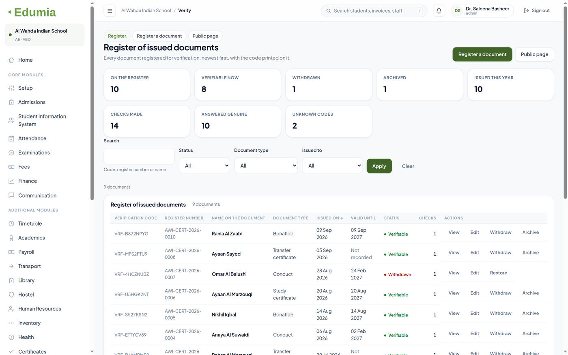568x355 pixels.
Task: Edit Anaya Al Suwaidi's conduct document
Action: 475,334
